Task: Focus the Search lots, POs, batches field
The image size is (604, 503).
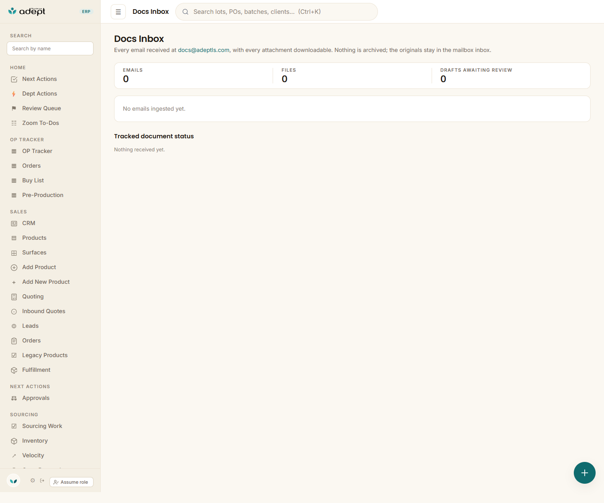Action: click(x=276, y=12)
